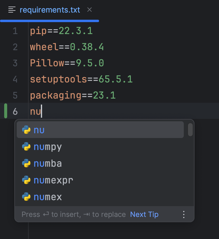Click the Next Tip link
219x239 pixels.
pos(144,214)
